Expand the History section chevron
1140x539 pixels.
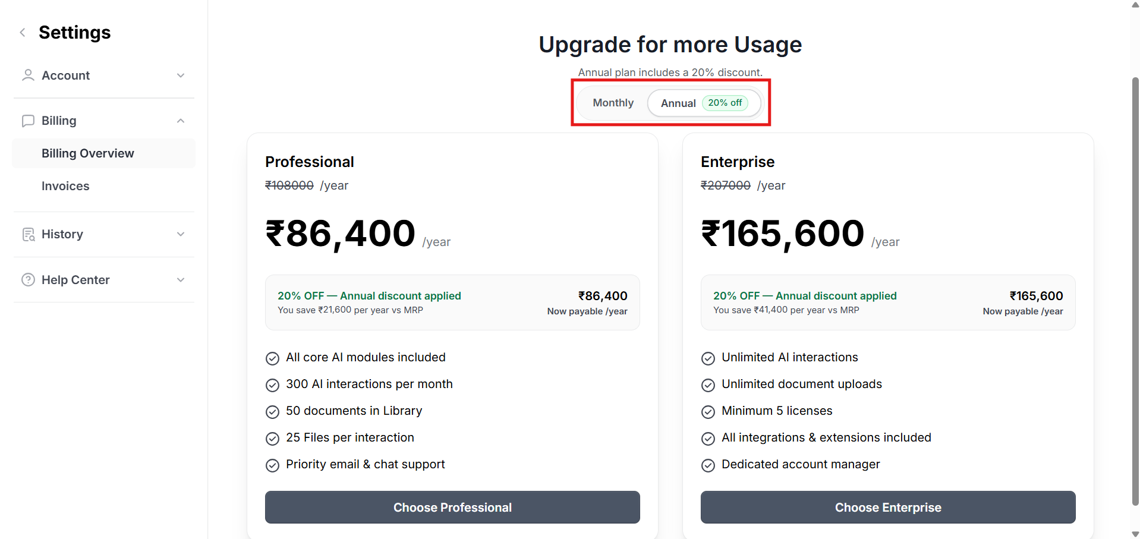(x=181, y=234)
